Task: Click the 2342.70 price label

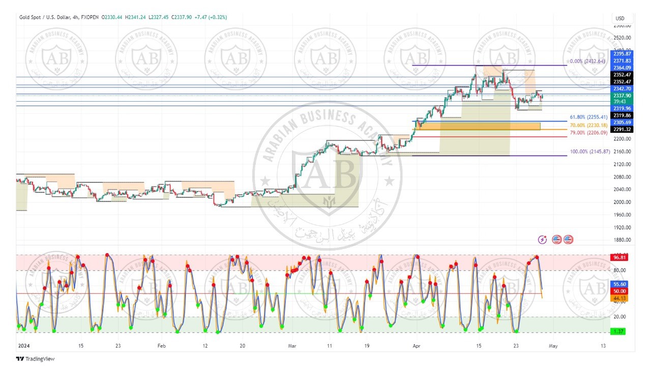Action: click(622, 89)
